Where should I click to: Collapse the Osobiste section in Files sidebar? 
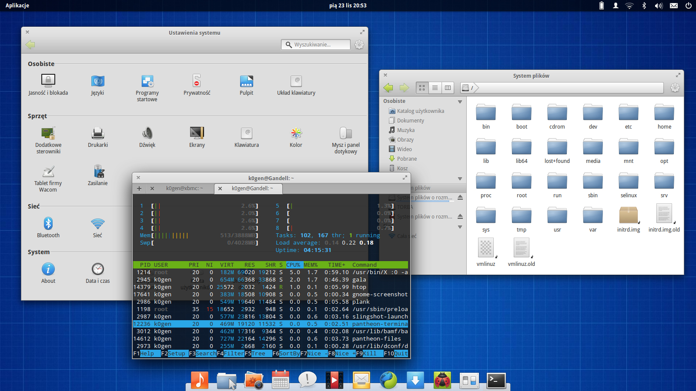[460, 101]
